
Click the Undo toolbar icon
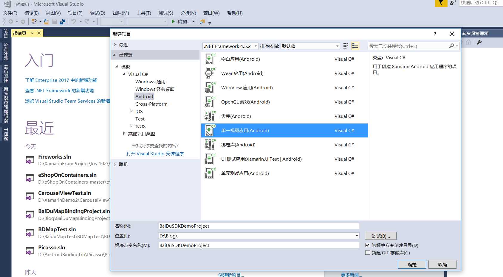tap(74, 21)
